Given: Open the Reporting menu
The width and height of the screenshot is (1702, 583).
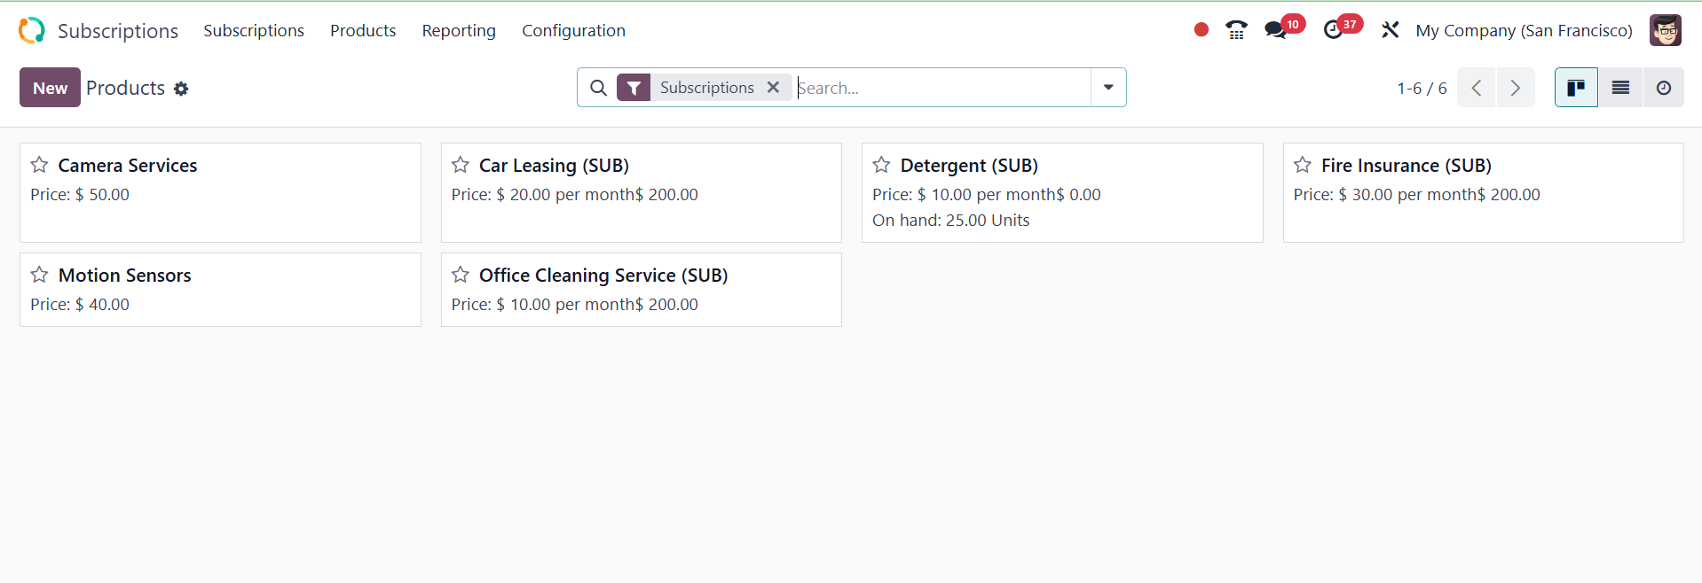Looking at the screenshot, I should pyautogui.click(x=459, y=30).
